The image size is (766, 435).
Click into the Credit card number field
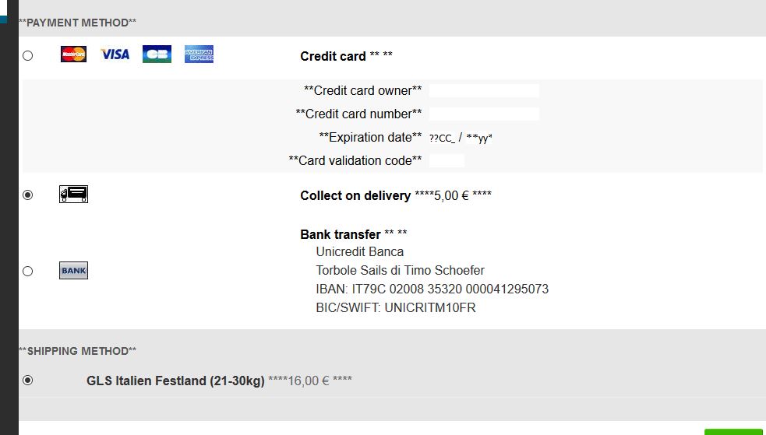click(483, 114)
